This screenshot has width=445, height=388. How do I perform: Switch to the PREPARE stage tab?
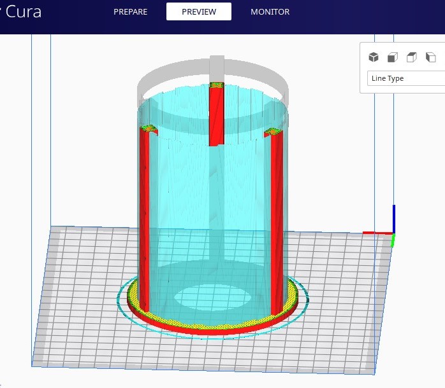point(130,11)
